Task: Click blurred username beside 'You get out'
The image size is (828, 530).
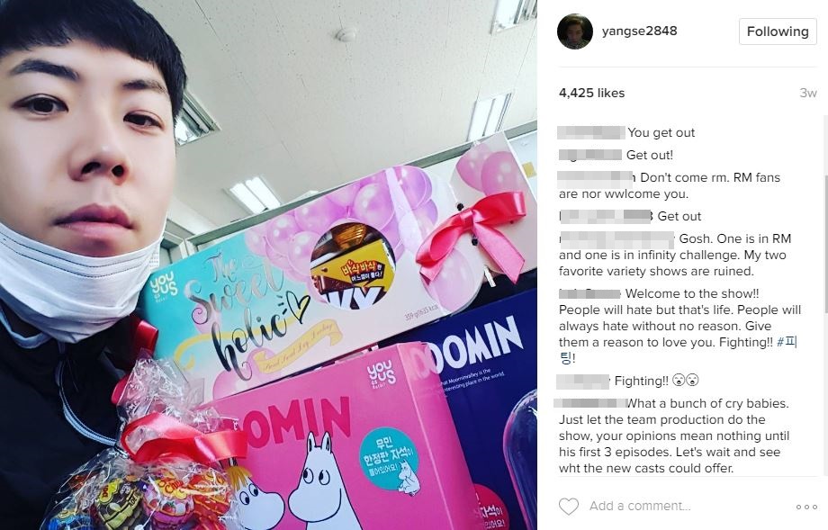Action: coord(591,132)
